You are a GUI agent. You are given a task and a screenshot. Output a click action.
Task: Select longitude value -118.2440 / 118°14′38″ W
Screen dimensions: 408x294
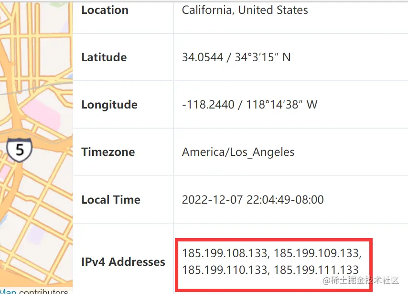[250, 105]
